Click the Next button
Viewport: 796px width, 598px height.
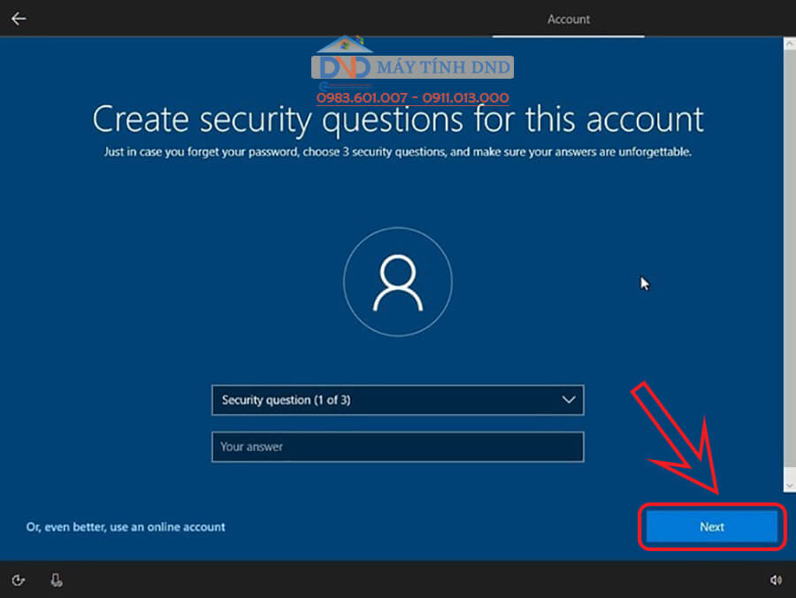point(712,527)
